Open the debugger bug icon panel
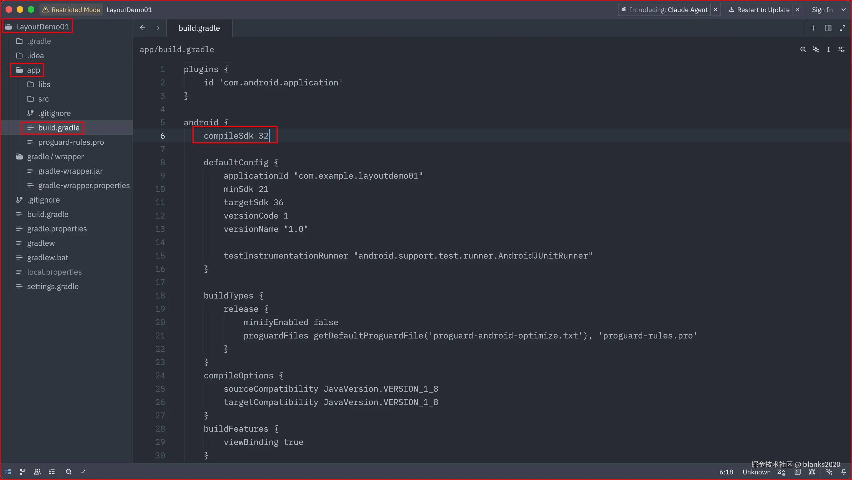Viewport: 852px width, 480px height. point(812,472)
